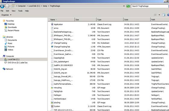Click in the Search TmgPackage field
The height and width of the screenshot is (111, 169).
(150, 6)
